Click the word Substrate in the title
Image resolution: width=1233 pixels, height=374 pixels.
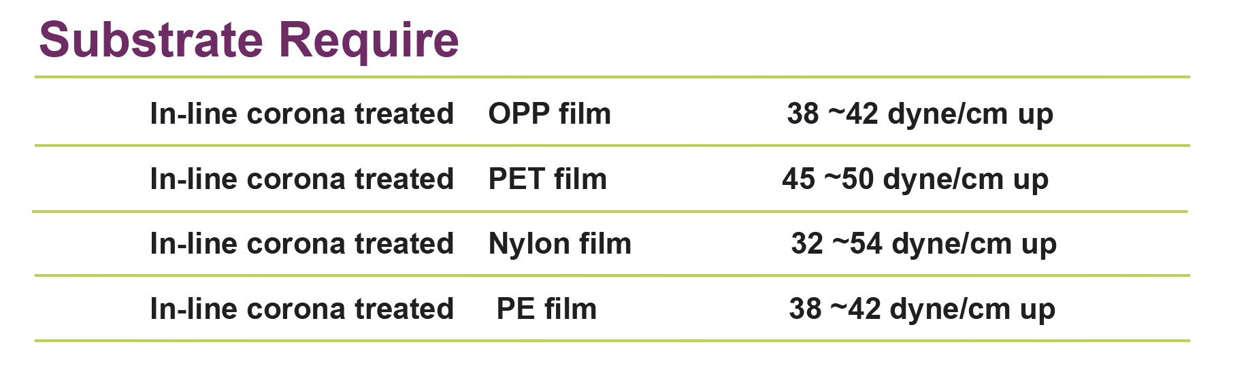151,39
